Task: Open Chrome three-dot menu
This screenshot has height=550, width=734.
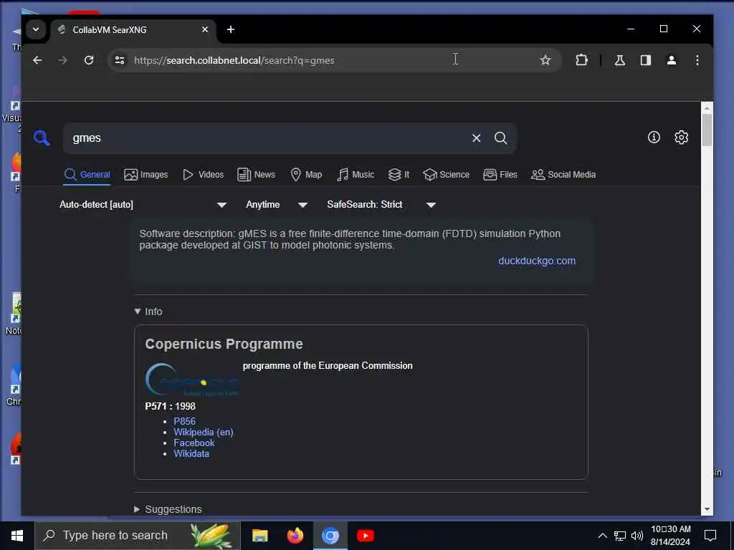Action: tap(697, 60)
